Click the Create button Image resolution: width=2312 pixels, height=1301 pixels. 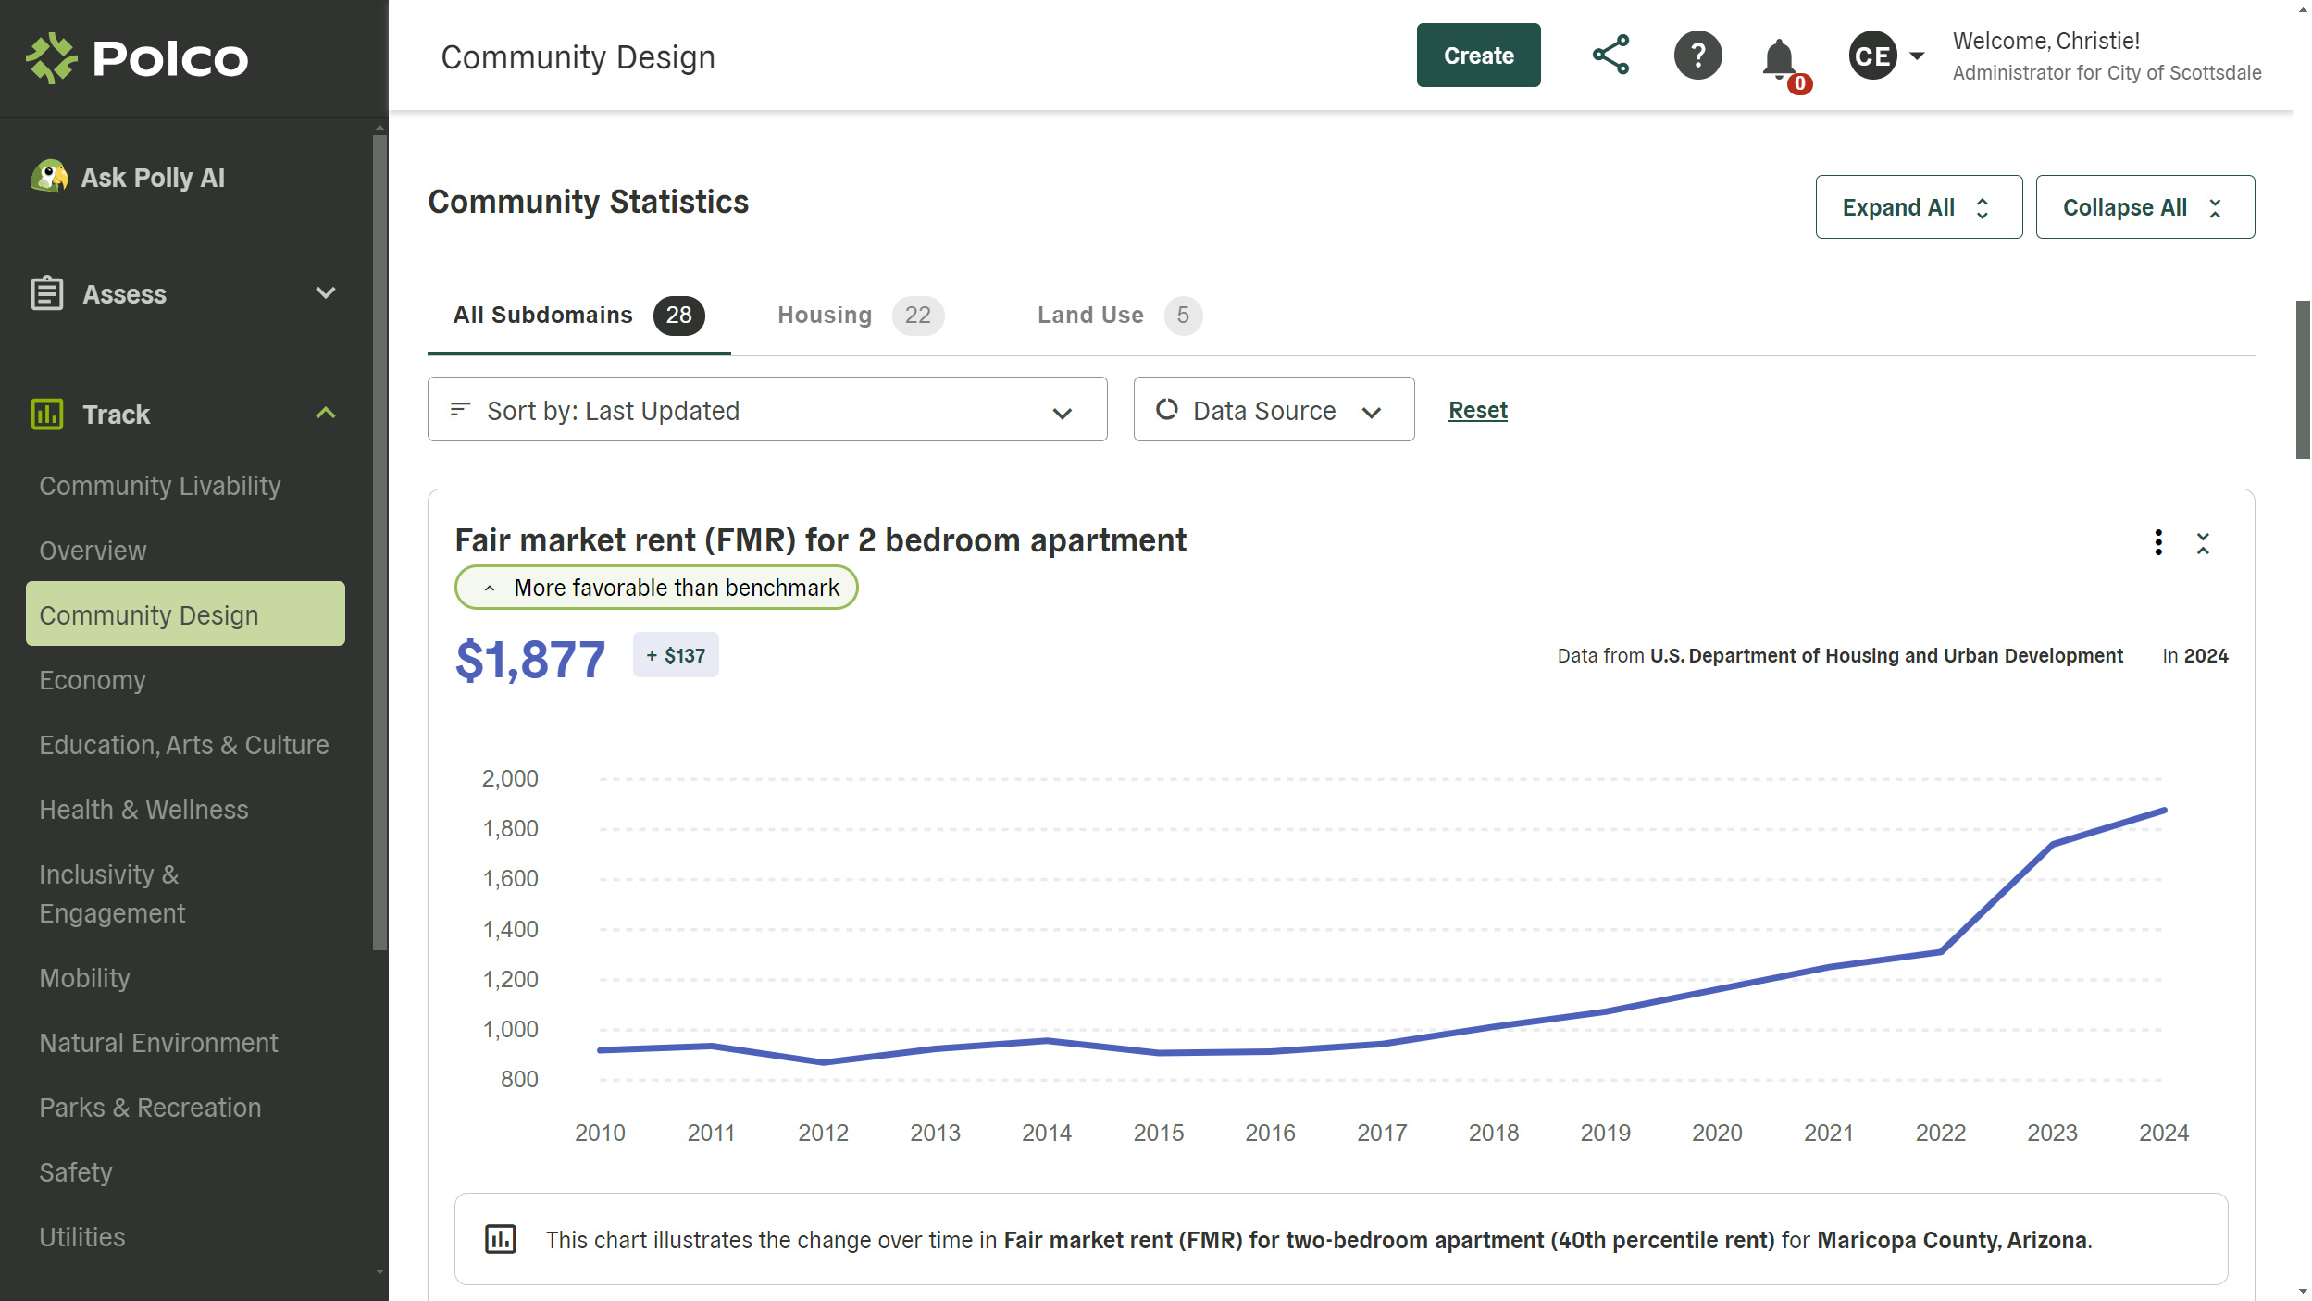pyautogui.click(x=1477, y=56)
